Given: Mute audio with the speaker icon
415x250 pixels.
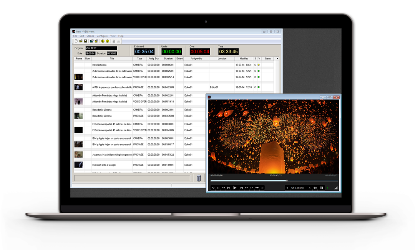Looking at the screenshot, I should pyautogui.click(x=315, y=188).
